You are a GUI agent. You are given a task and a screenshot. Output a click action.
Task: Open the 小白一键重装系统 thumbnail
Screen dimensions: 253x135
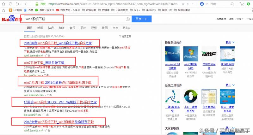pos(191,97)
